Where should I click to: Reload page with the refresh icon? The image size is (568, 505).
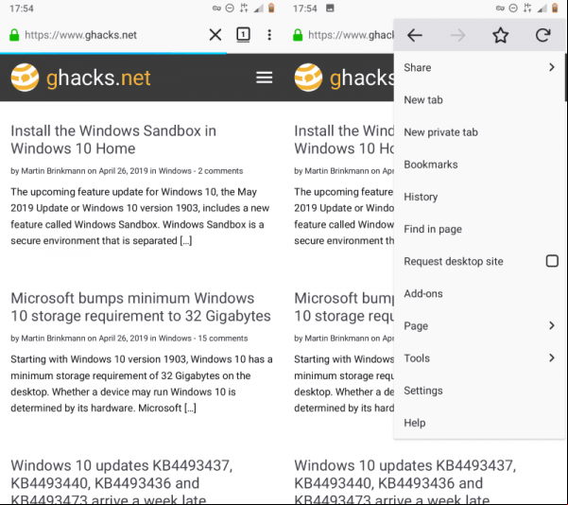[543, 35]
